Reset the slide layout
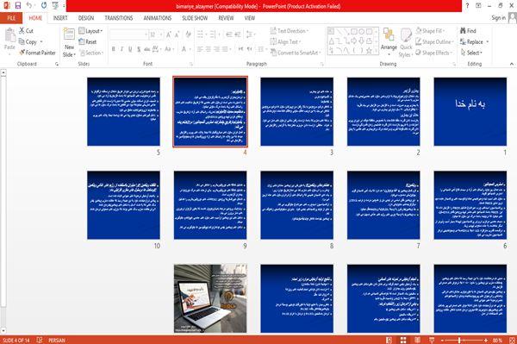The height and width of the screenshot is (344, 517). coord(88,41)
